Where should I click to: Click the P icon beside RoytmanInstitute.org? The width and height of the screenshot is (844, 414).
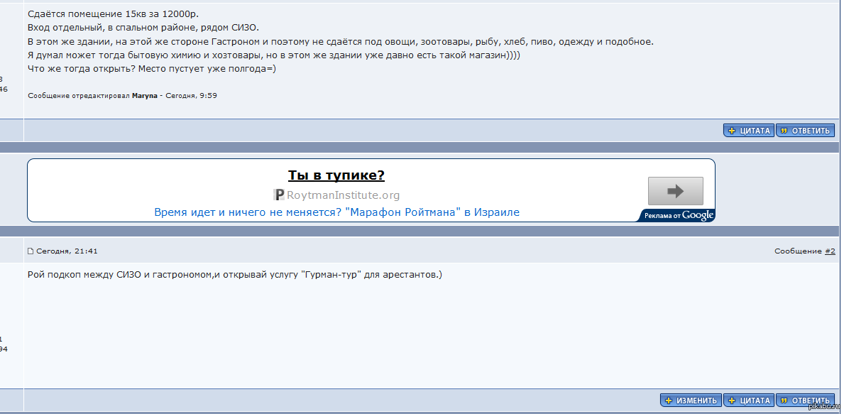tap(279, 195)
